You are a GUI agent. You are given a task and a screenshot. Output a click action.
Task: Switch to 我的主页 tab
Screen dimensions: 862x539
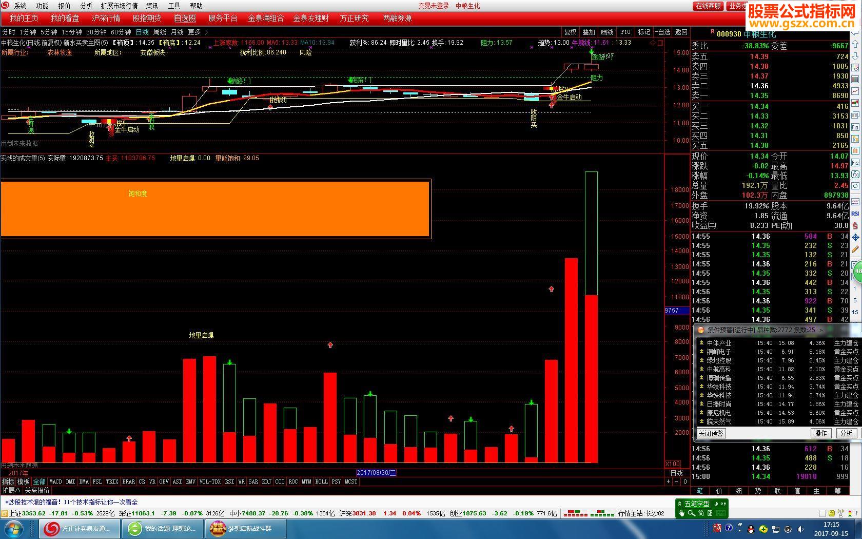point(24,18)
